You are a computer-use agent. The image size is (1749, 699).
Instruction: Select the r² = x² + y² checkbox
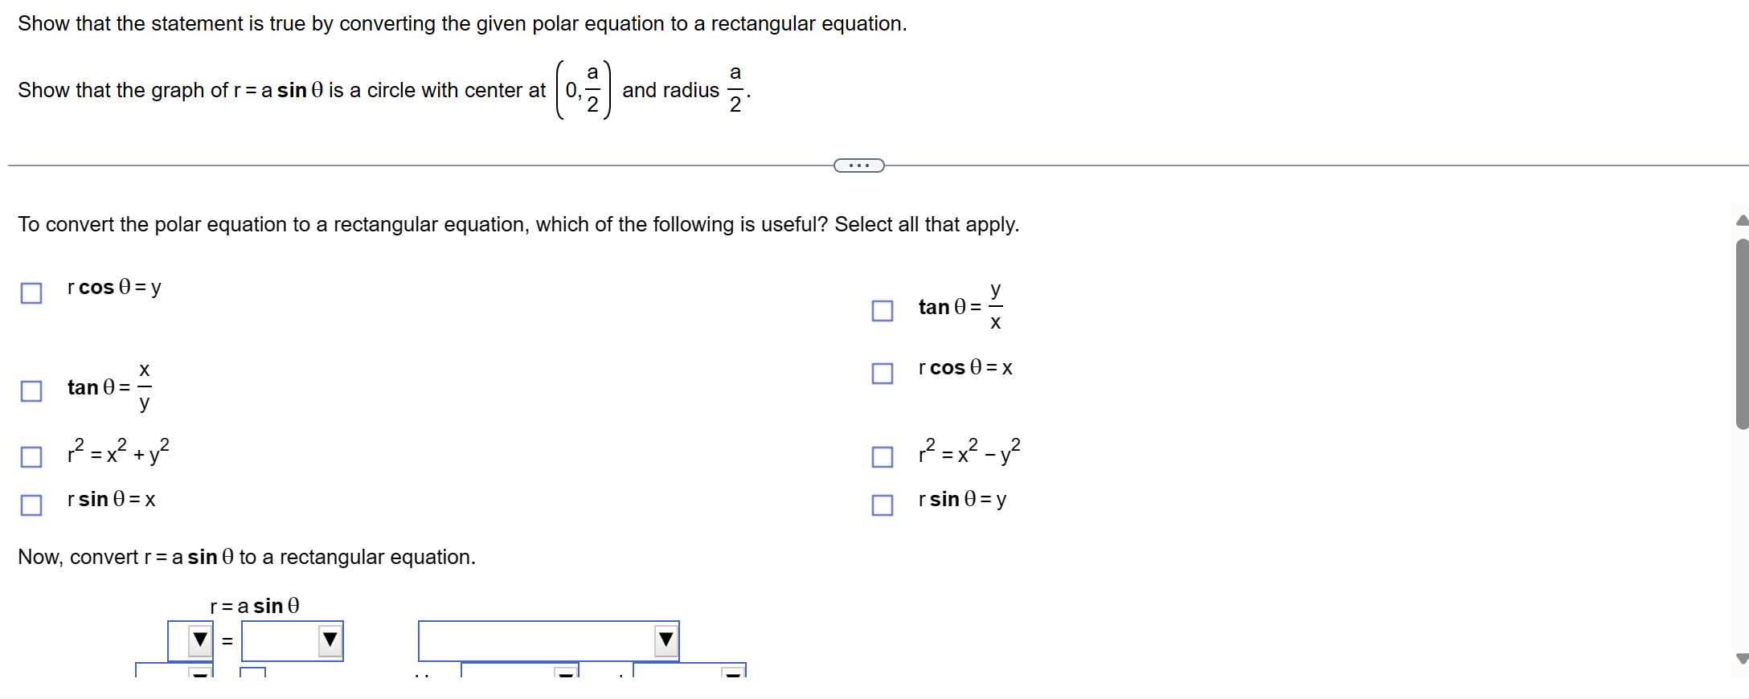pyautogui.click(x=31, y=456)
